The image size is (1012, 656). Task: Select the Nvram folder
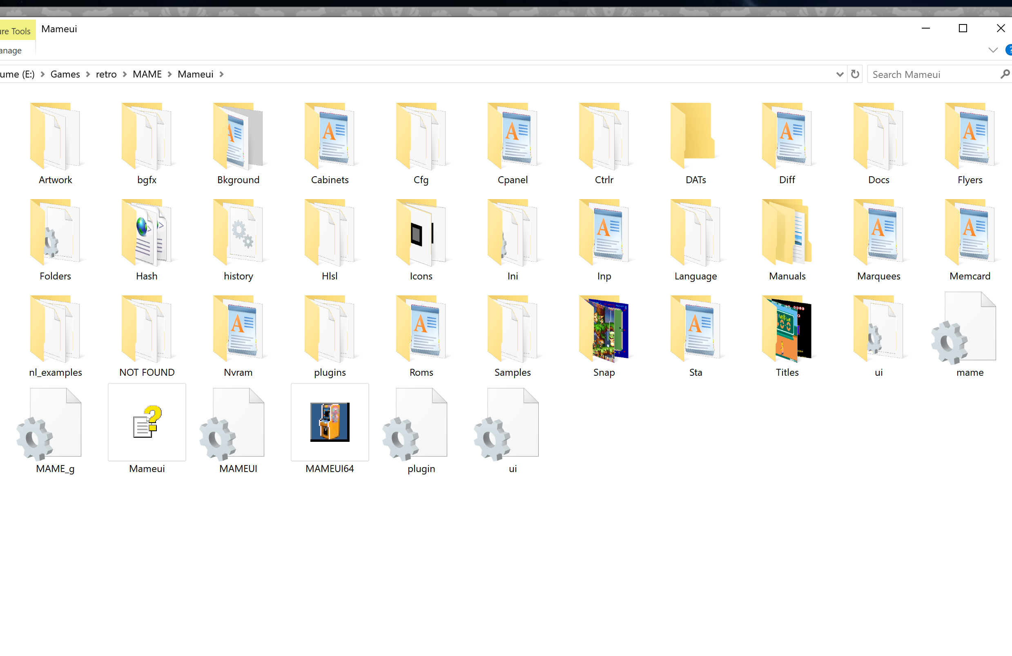coord(238,337)
